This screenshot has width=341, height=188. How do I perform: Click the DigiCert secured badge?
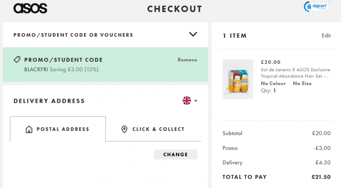316,7
